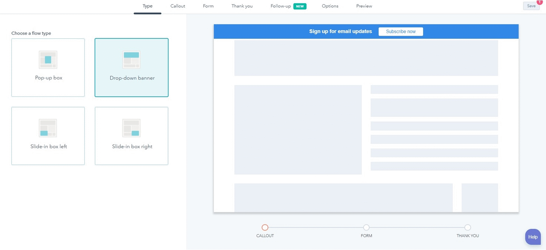Click the NEW badge beside Follow-up
Screen dimensions: 546x250
point(300,6)
